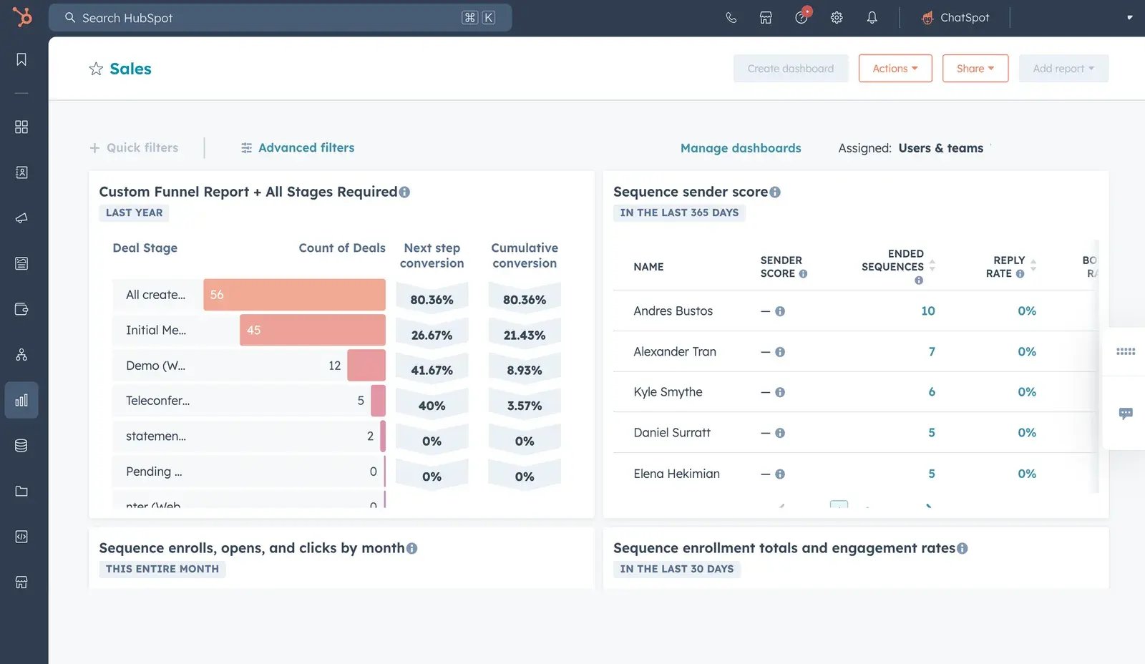Expand the Share dropdown

pos(975,69)
